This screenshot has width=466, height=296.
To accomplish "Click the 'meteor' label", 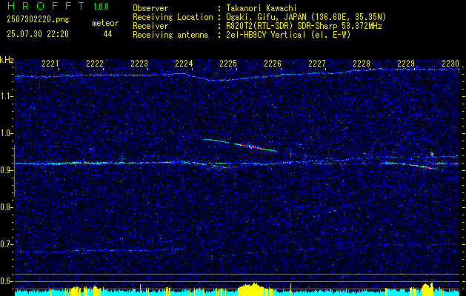I will [105, 23].
